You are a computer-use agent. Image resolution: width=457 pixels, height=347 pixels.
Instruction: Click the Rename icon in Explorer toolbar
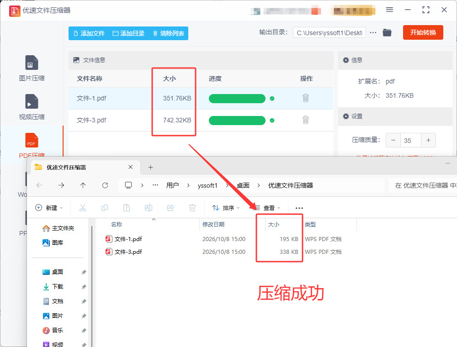(149, 208)
